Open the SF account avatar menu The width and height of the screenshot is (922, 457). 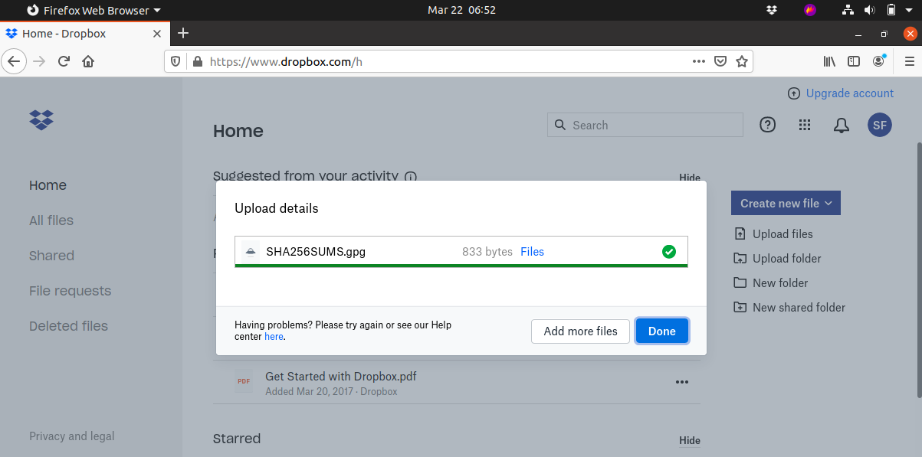[x=880, y=125]
